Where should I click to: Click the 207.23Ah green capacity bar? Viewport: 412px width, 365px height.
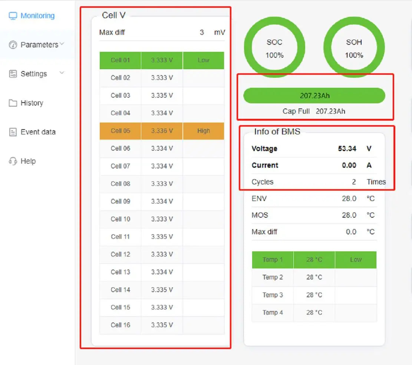click(314, 96)
